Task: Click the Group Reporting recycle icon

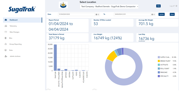Action: (6, 44)
